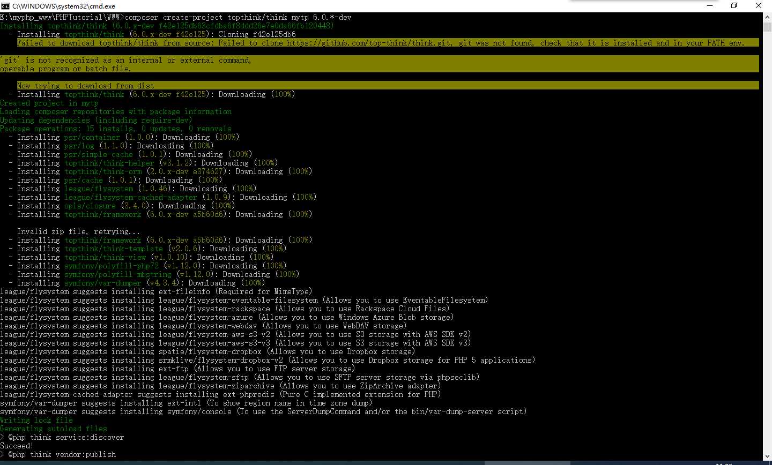
Task: Click the srmklive/flysystem-dropbox-v2 suggestion
Action: pyautogui.click(x=268, y=360)
